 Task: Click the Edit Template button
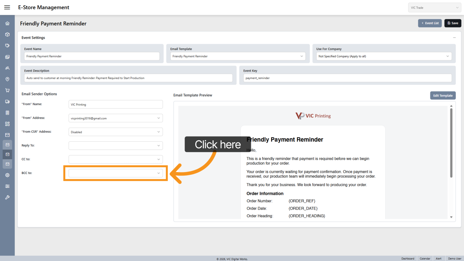[x=443, y=96]
